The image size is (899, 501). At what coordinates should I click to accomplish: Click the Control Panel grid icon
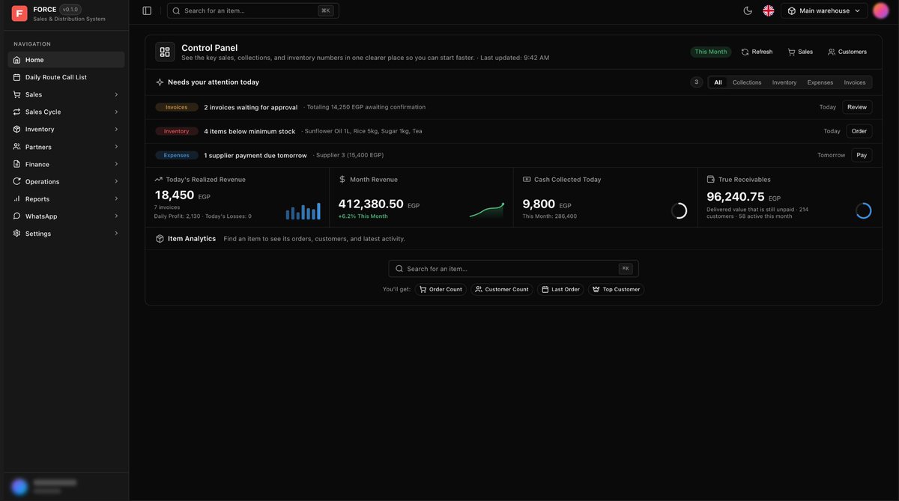pos(165,52)
